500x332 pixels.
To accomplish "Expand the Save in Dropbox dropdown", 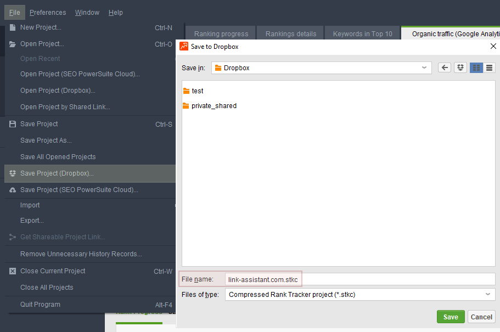I will pyautogui.click(x=424, y=67).
